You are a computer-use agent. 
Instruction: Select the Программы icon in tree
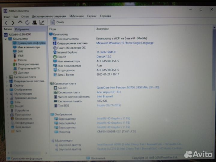tap(12, 115)
